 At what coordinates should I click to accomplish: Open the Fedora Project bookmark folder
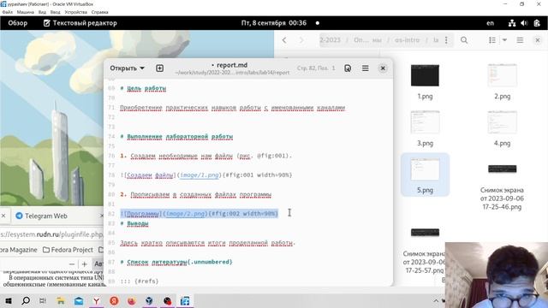pyautogui.click(x=68, y=250)
